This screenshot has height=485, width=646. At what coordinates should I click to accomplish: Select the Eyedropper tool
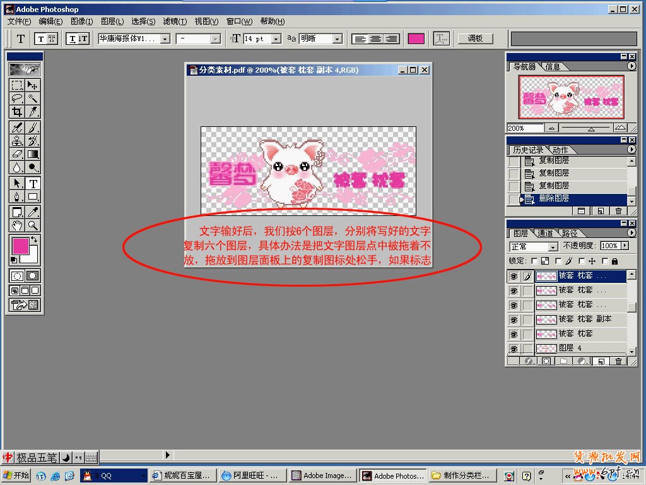[33, 212]
